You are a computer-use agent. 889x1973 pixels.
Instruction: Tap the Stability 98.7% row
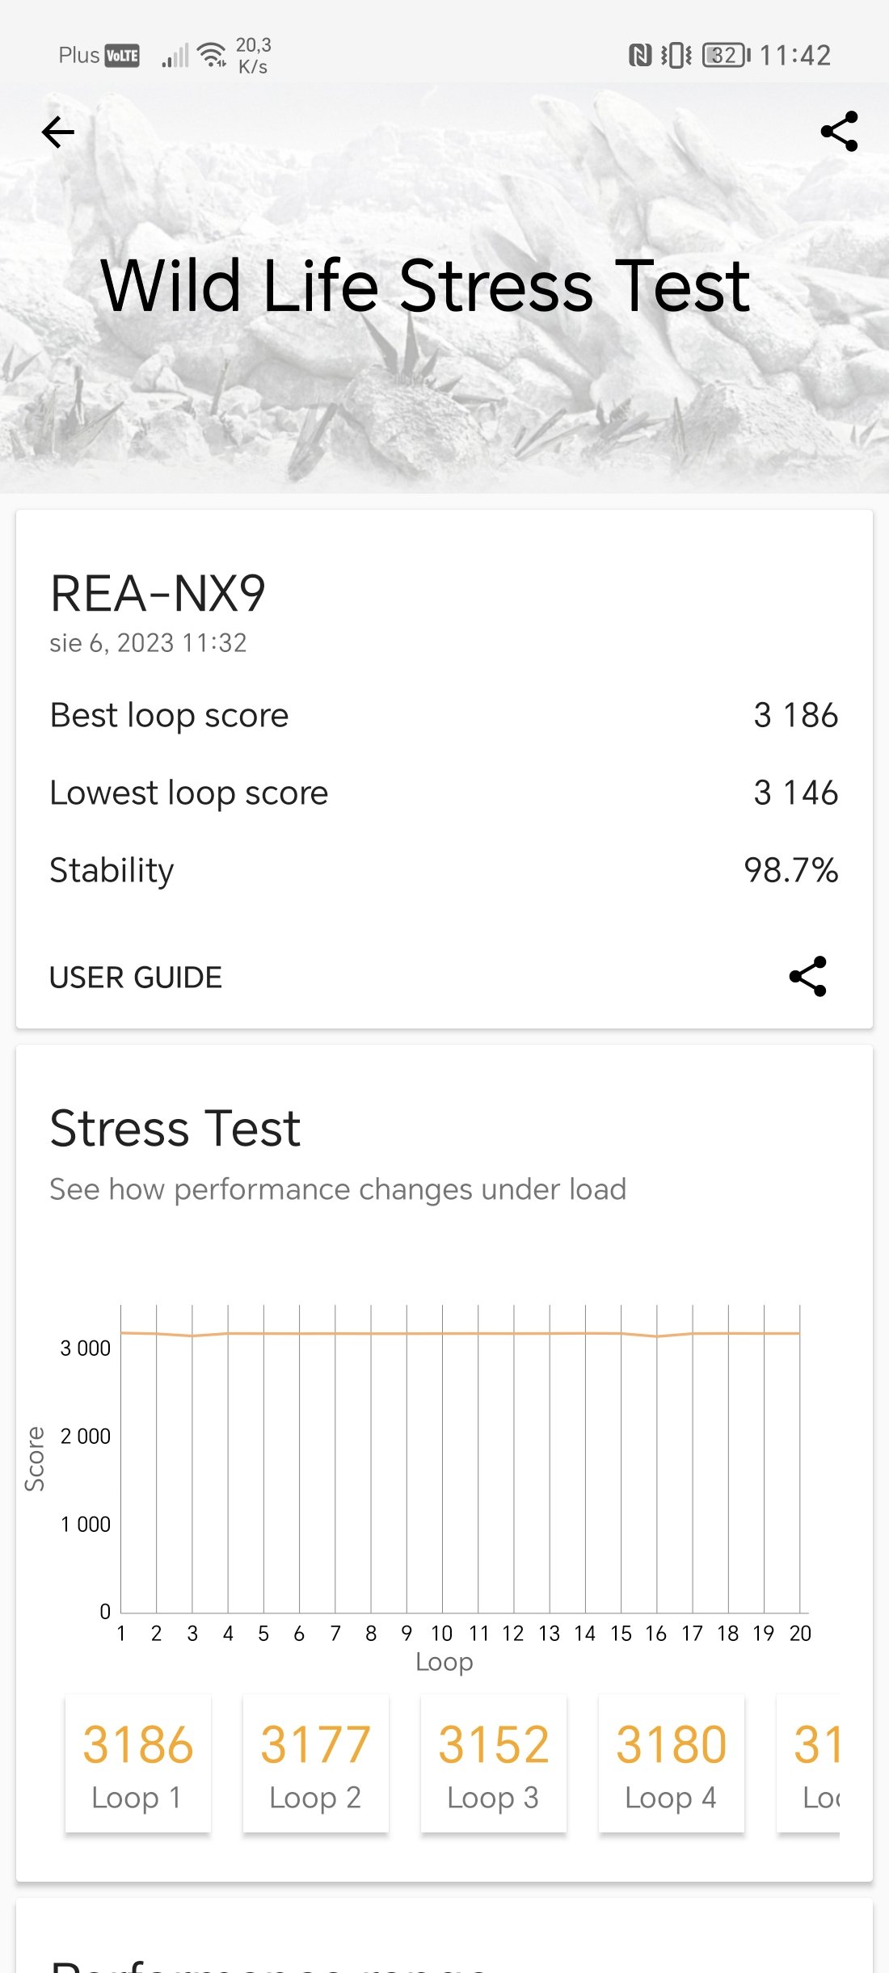point(444,871)
